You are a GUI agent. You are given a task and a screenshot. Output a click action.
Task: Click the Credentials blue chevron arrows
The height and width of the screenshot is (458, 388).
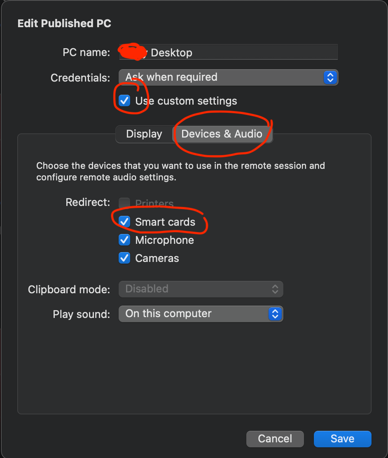[330, 77]
